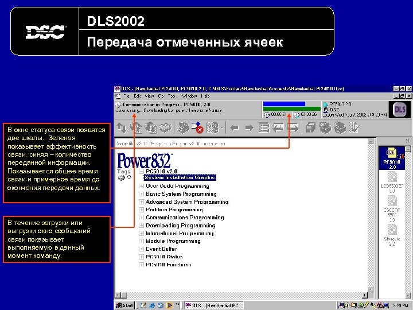Select PC5010 2.0 file icon in right panel

[392, 158]
